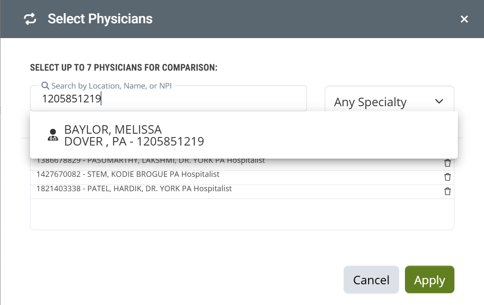
Task: Close the Select Physicians dialog
Action: (464, 19)
